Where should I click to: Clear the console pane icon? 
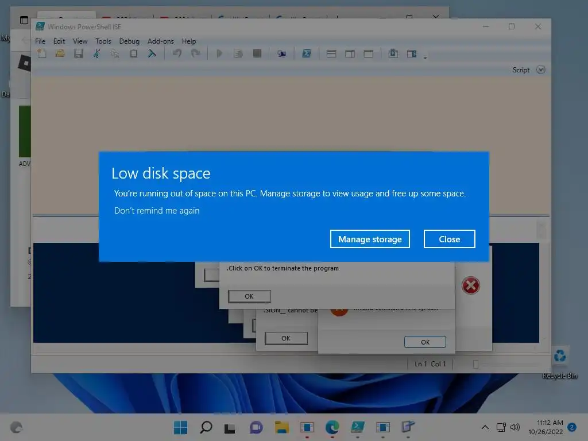[x=152, y=53]
